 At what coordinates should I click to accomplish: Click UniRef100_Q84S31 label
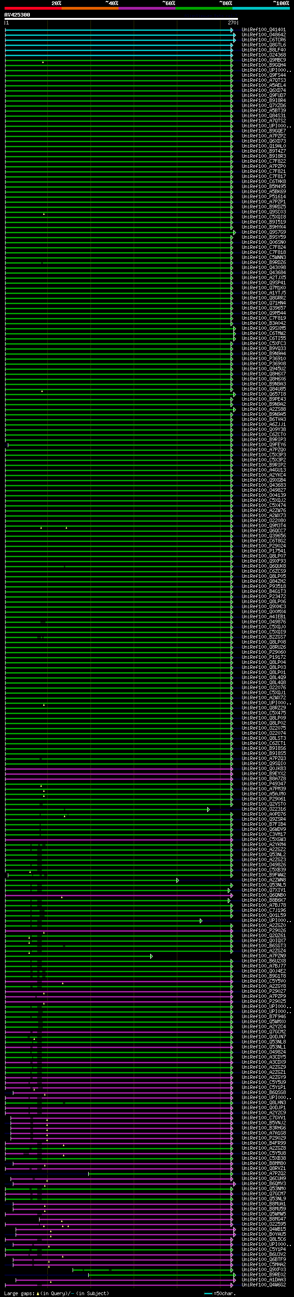264,115
